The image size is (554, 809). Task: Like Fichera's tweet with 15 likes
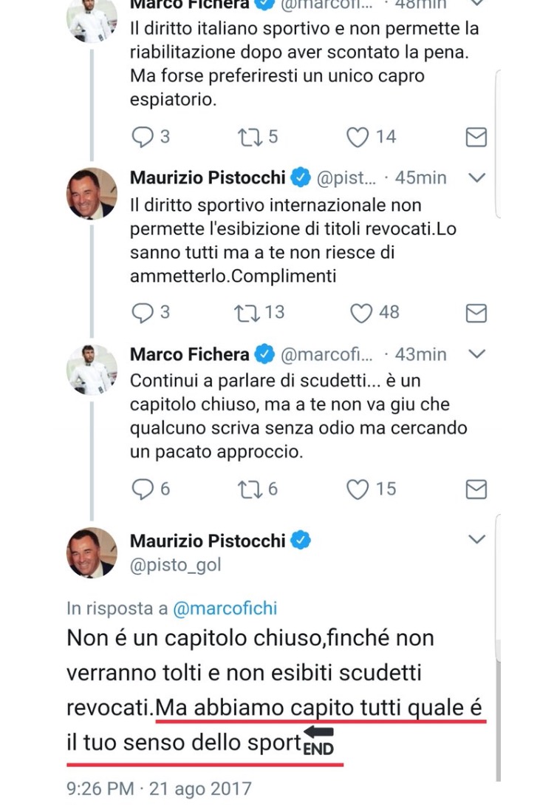pyautogui.click(x=358, y=489)
